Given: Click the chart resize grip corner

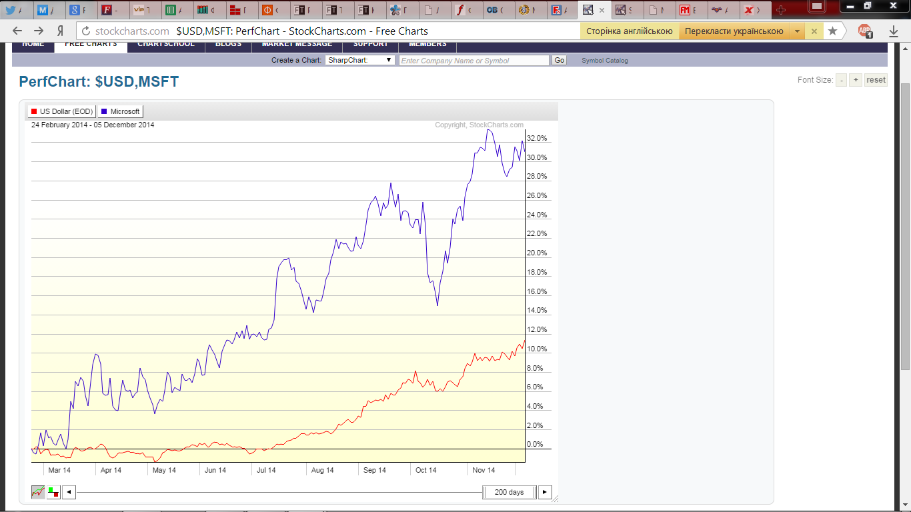Looking at the screenshot, I should click(x=556, y=497).
